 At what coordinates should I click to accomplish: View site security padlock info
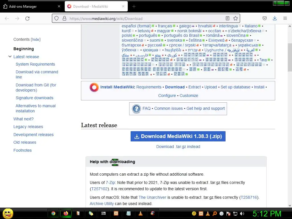coord(64,18)
